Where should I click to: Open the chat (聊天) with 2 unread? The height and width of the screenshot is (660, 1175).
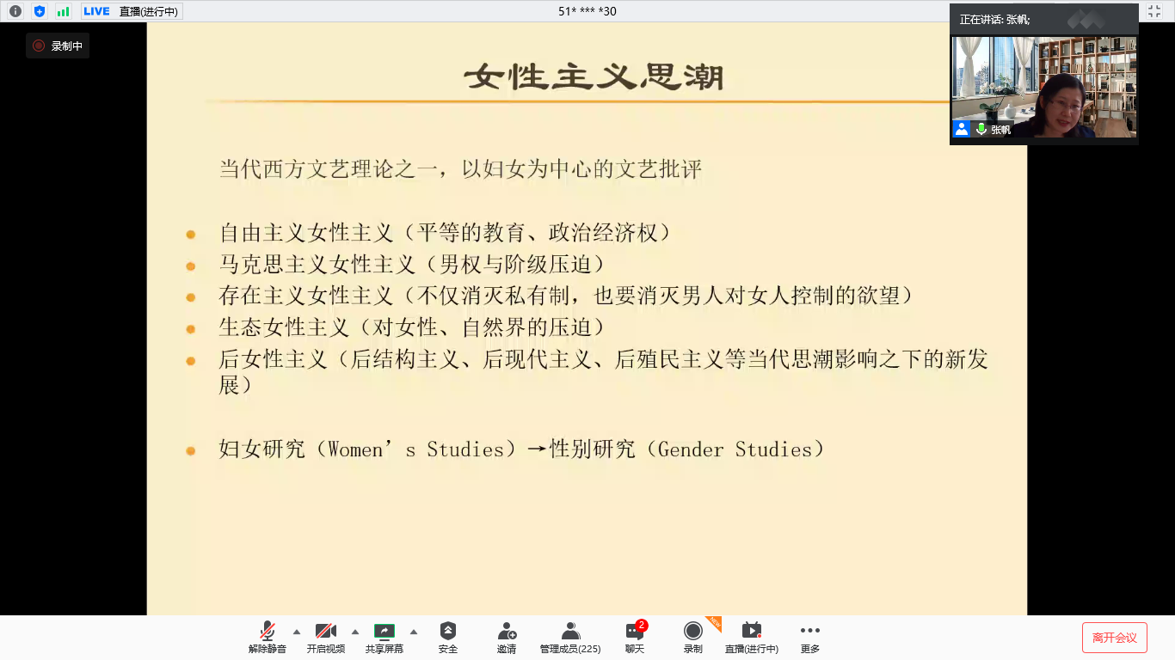coord(635,637)
